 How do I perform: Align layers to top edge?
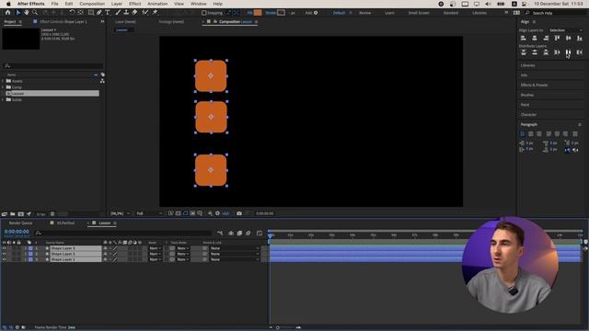tap(557, 38)
